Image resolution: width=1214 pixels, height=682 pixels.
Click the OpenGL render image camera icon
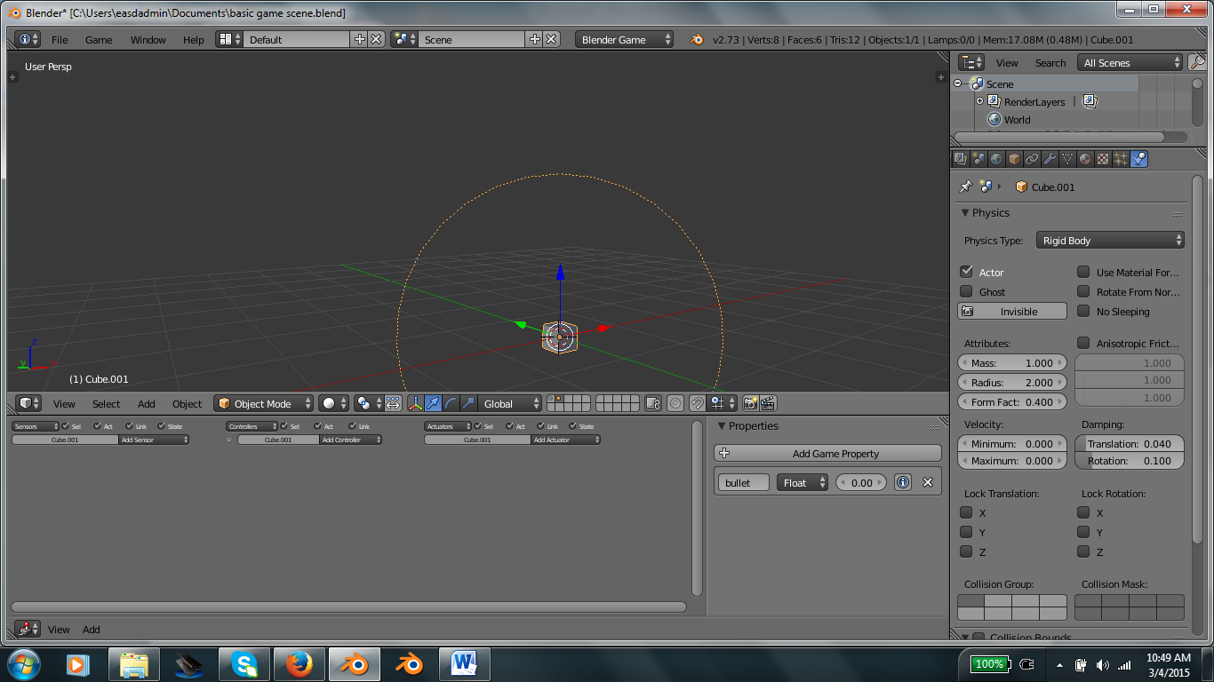[750, 403]
